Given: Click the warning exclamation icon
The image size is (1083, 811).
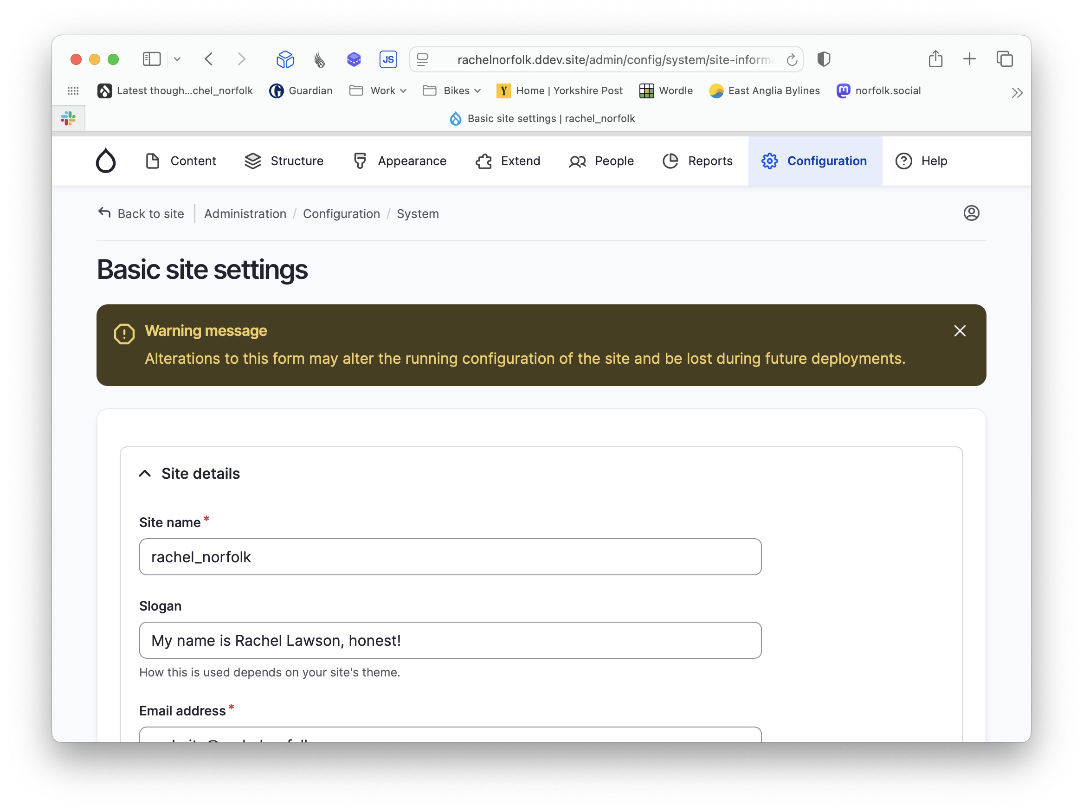Looking at the screenshot, I should point(124,334).
